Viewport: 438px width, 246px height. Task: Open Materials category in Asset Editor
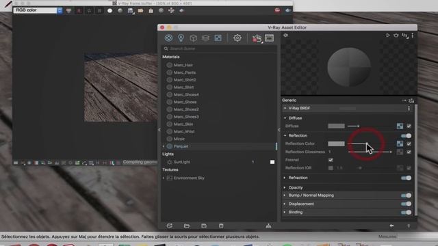tap(168, 38)
